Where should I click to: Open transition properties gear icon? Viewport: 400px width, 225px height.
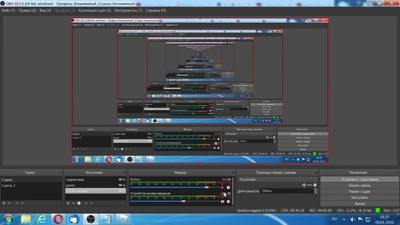click(315, 185)
